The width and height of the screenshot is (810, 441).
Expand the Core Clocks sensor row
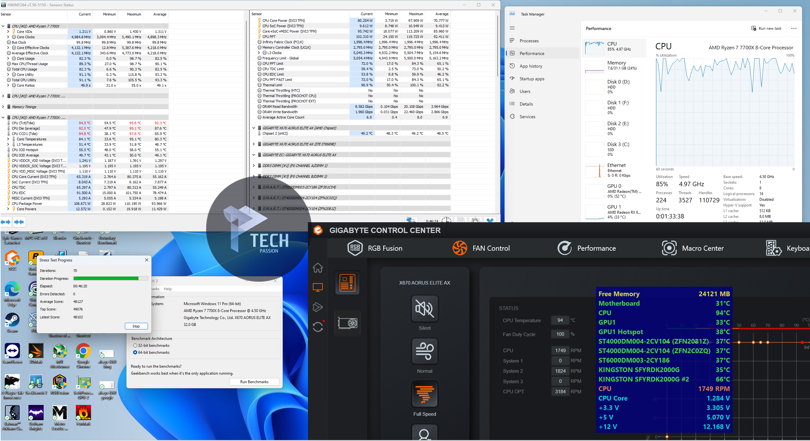pos(8,37)
